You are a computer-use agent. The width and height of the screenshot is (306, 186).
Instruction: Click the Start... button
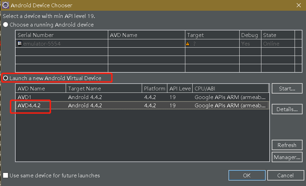pyautogui.click(x=287, y=88)
